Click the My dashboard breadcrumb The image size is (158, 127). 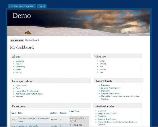tap(32, 40)
